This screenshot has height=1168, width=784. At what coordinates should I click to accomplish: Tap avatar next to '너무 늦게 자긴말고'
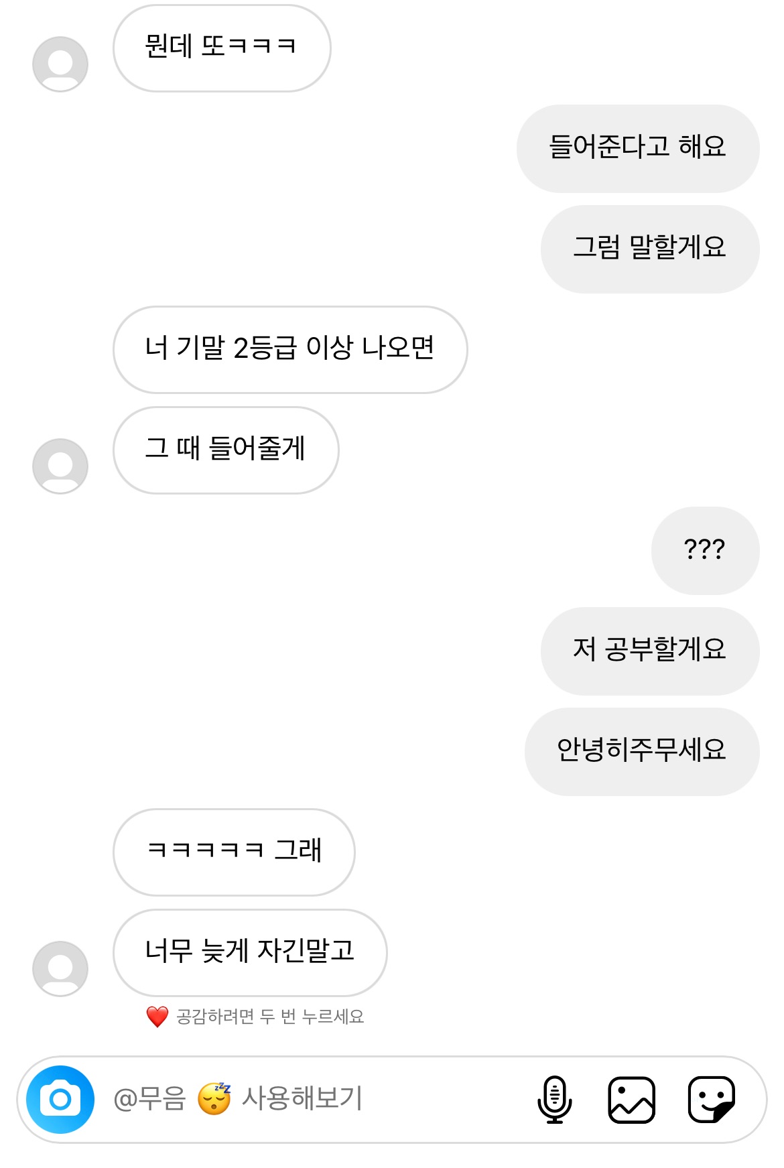coord(60,969)
